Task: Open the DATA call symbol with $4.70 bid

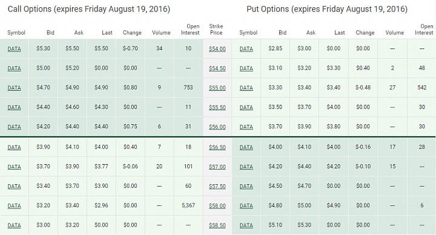Action: tap(14, 88)
